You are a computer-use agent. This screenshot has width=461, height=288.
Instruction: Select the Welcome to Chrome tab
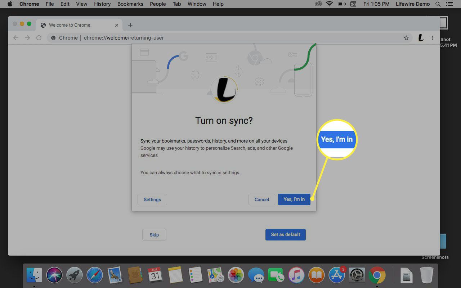click(79, 25)
